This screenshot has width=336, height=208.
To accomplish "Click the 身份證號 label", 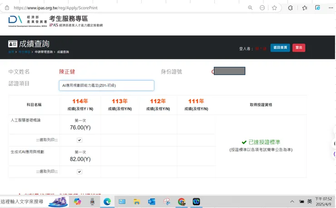I will [x=172, y=72].
